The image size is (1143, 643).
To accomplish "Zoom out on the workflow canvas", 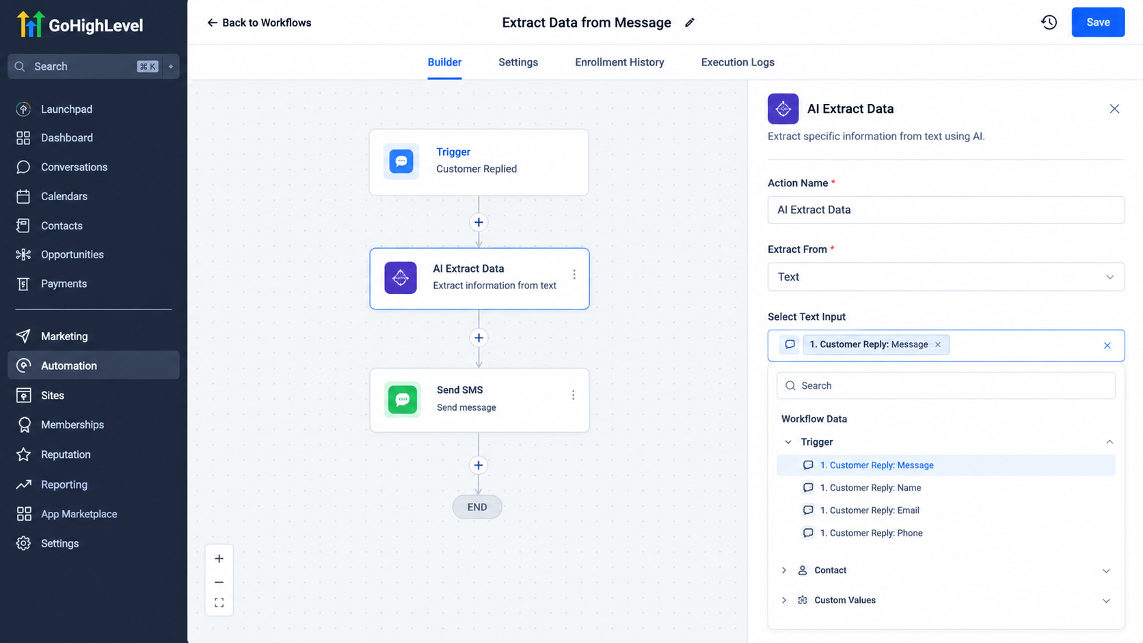I will click(219, 582).
